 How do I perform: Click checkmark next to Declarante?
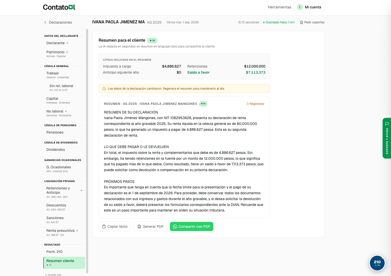pos(67,43)
